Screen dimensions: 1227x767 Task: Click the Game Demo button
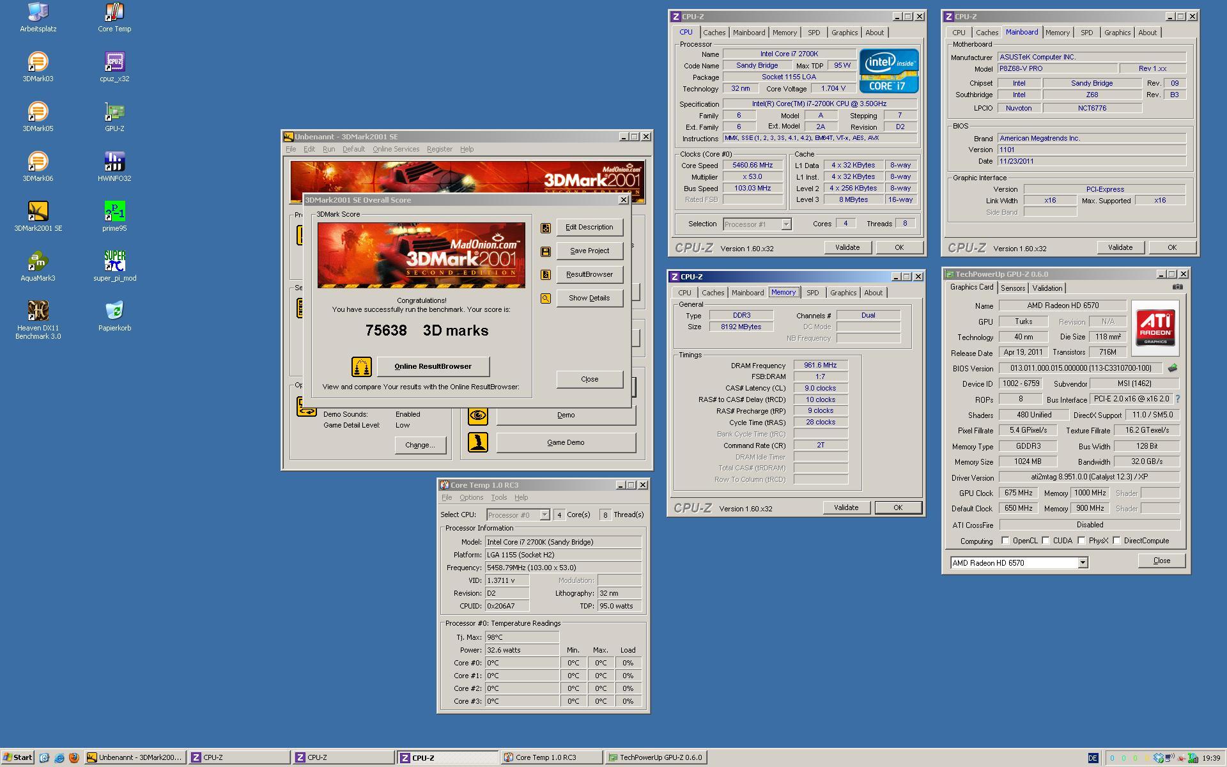click(x=566, y=442)
